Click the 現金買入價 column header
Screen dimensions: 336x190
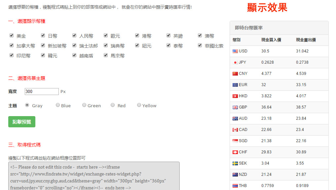pos(271,40)
